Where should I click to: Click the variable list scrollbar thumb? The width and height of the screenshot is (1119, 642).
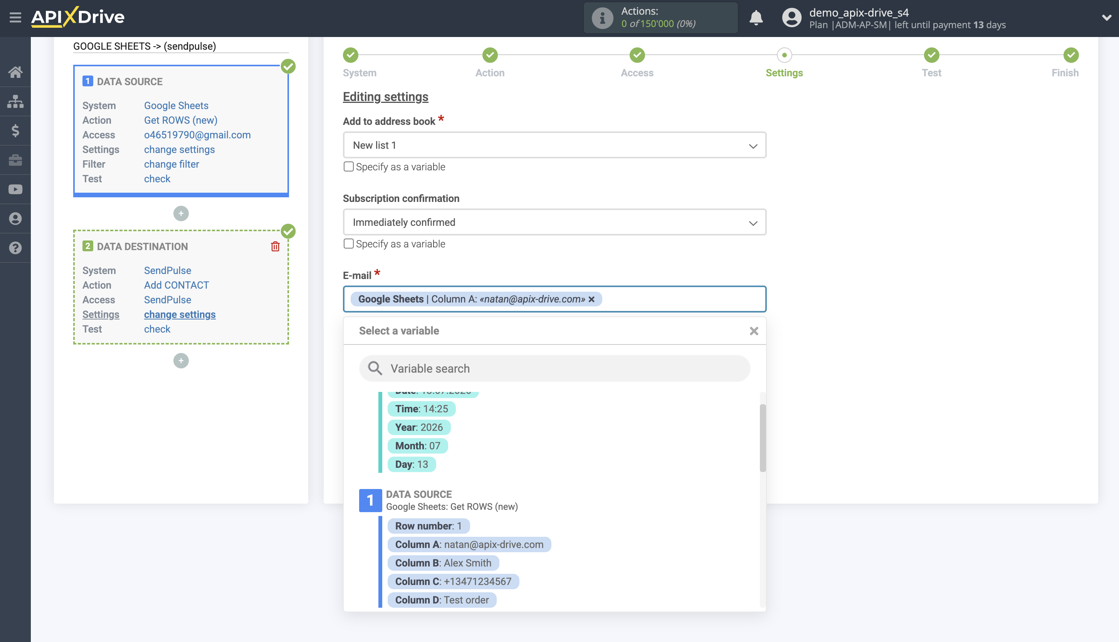coord(762,437)
